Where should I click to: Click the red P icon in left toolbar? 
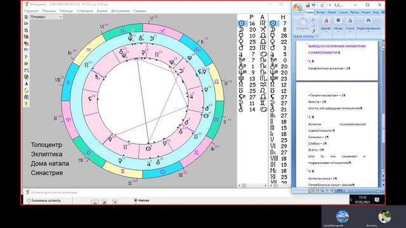click(x=26, y=56)
